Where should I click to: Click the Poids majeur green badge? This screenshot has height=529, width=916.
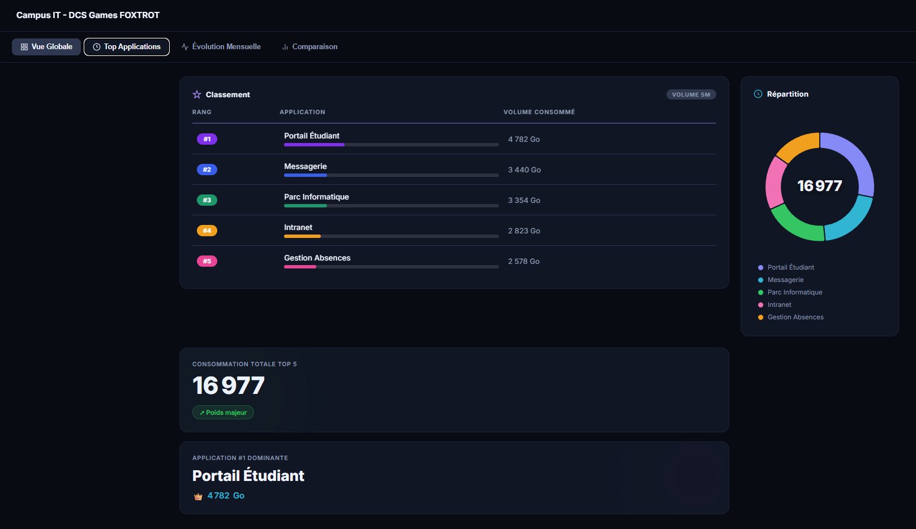pyautogui.click(x=223, y=413)
